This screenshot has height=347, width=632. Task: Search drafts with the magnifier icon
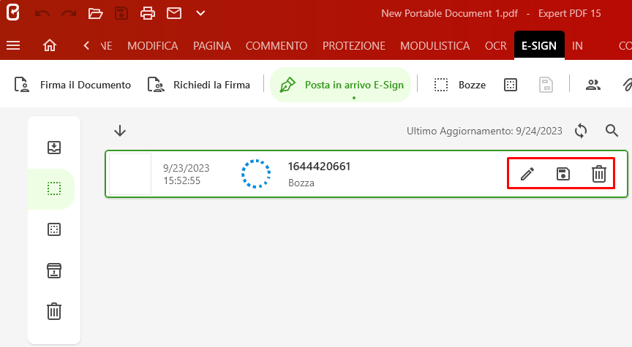pyautogui.click(x=612, y=131)
